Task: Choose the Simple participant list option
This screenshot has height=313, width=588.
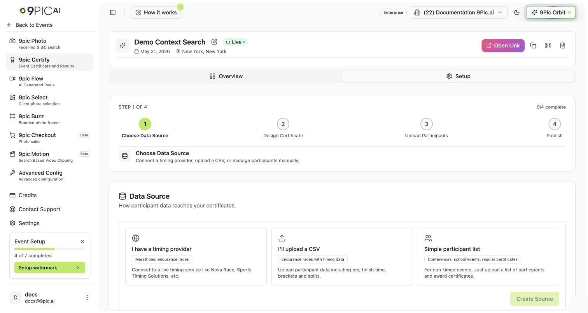Action: point(488,257)
